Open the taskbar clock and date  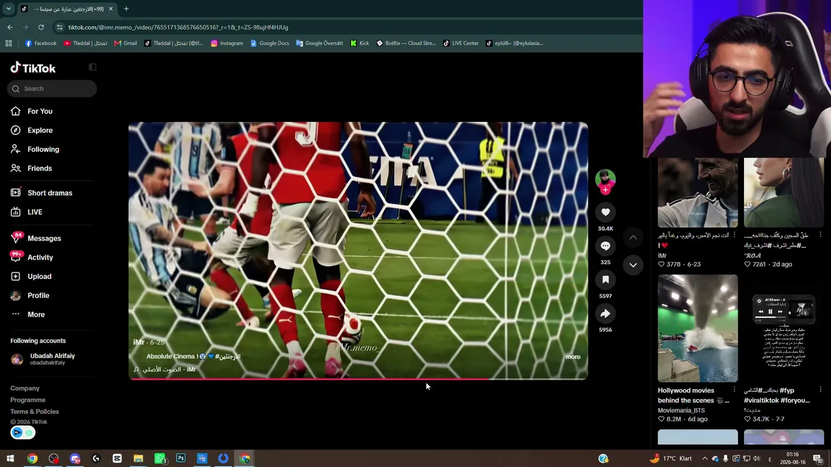(793, 459)
